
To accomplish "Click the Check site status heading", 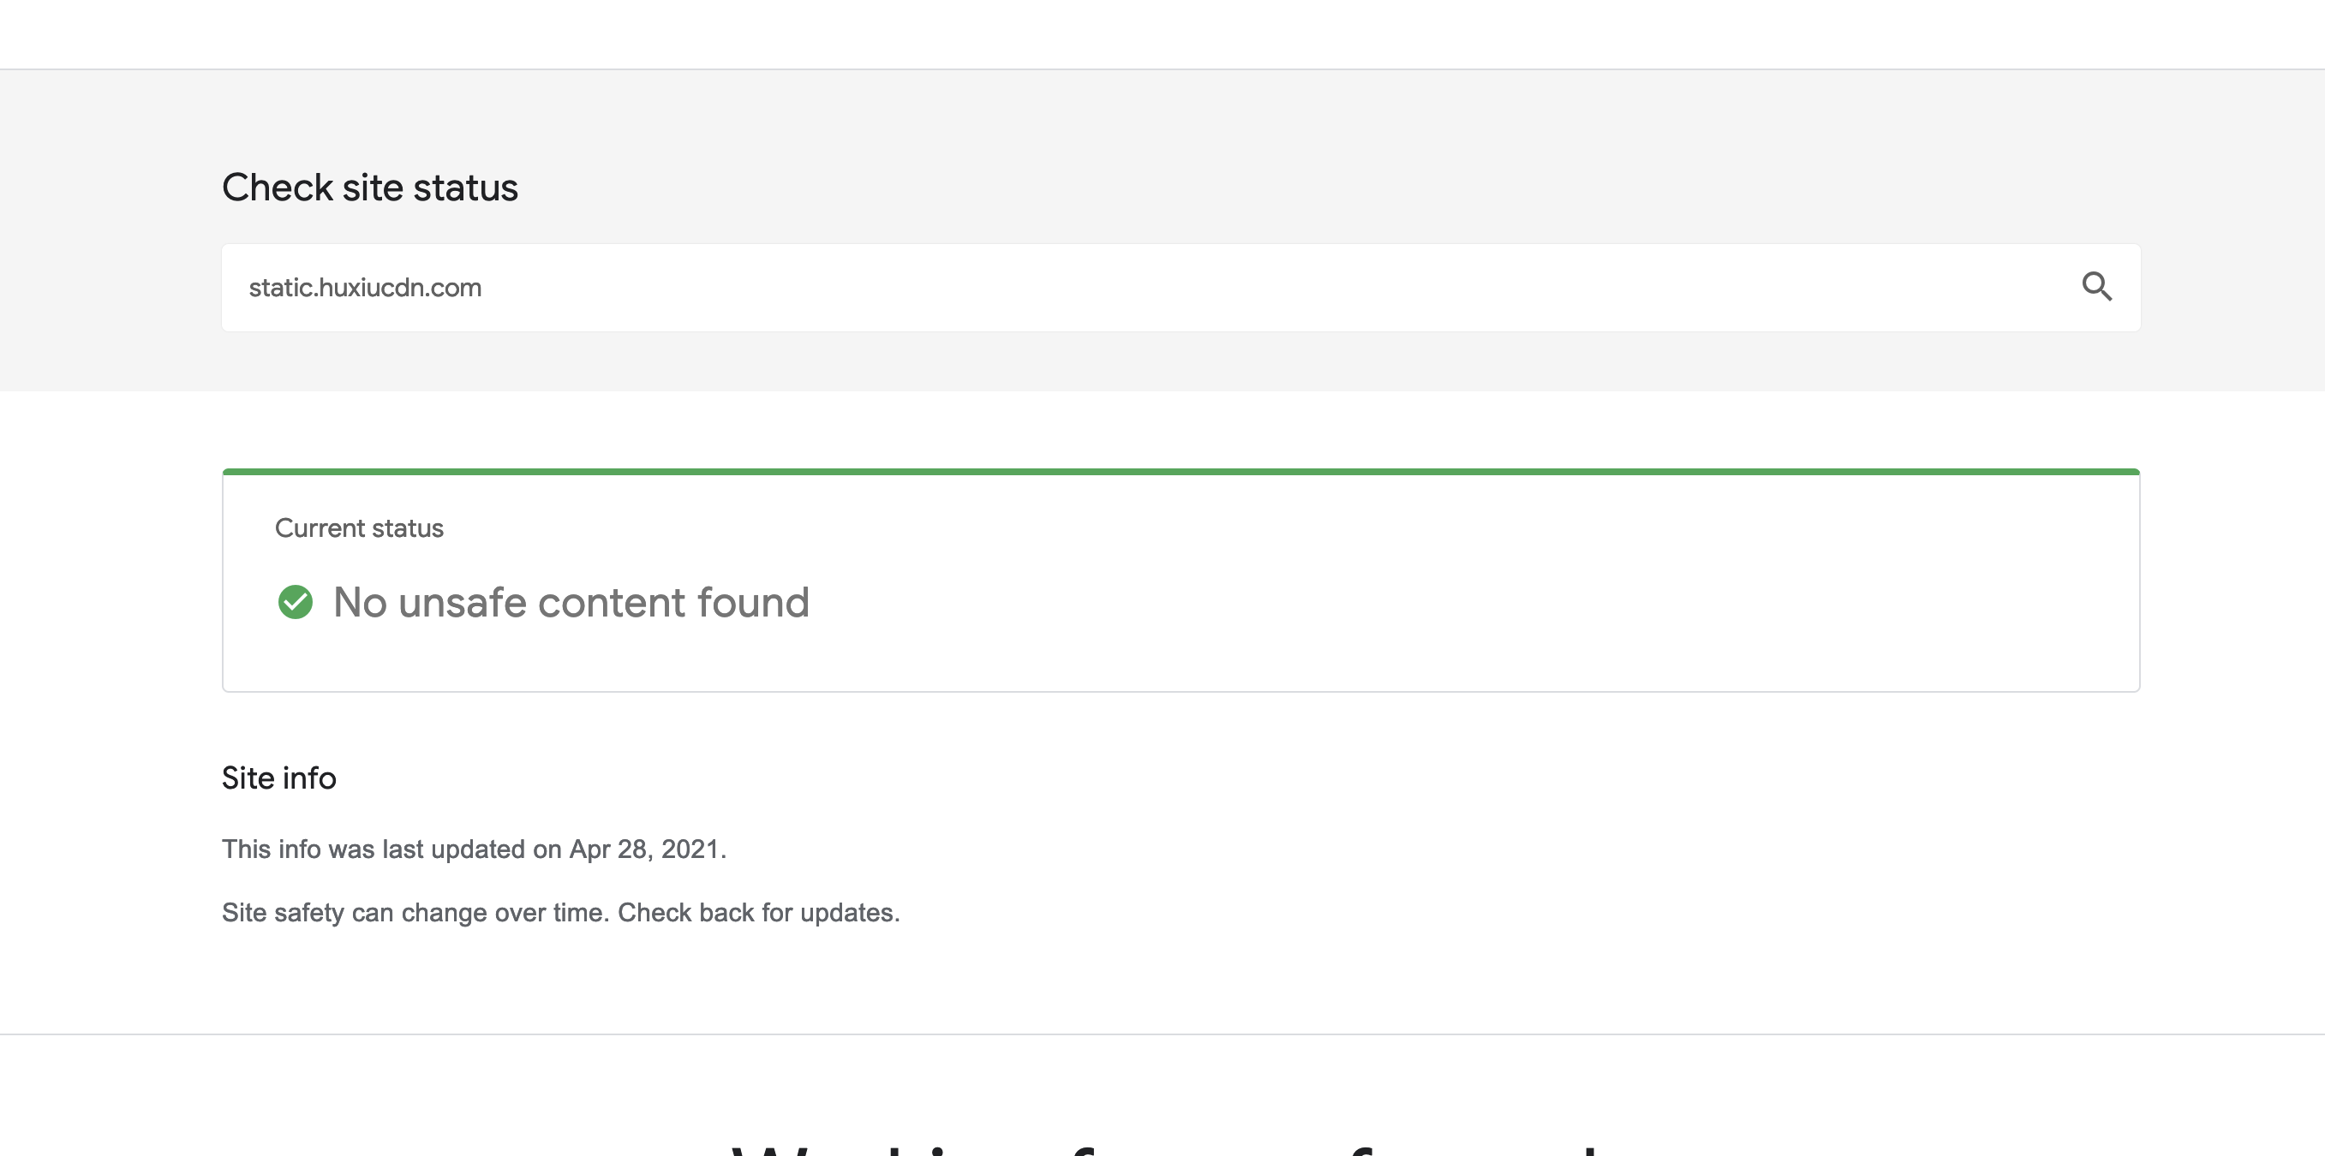I will 369,187.
